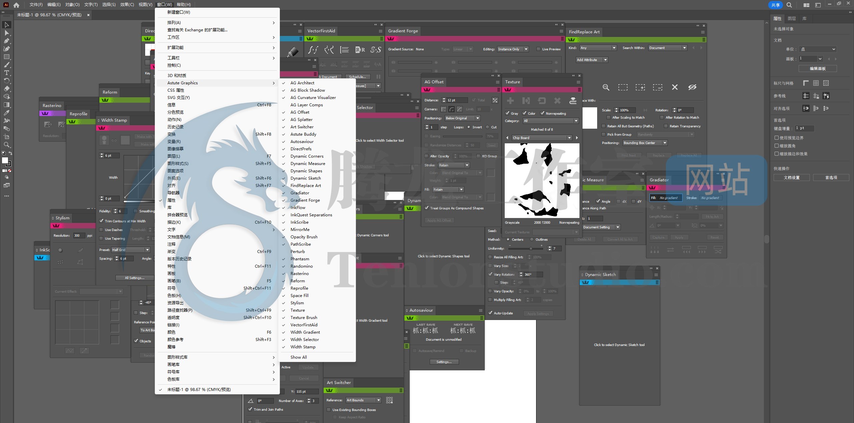Select the Pen tool in the toolbar

pos(6,41)
